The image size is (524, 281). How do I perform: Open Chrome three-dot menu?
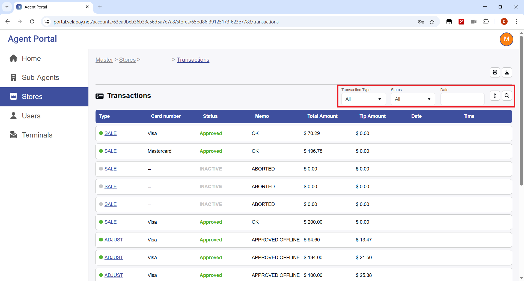click(x=516, y=22)
